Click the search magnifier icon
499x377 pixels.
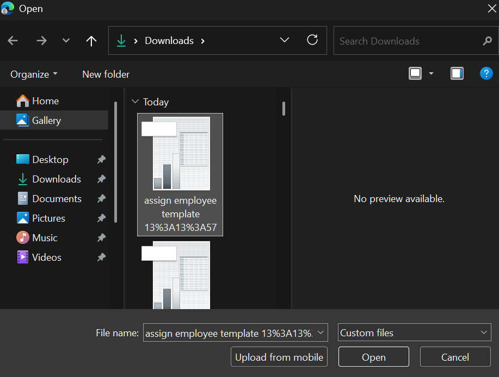[487, 41]
